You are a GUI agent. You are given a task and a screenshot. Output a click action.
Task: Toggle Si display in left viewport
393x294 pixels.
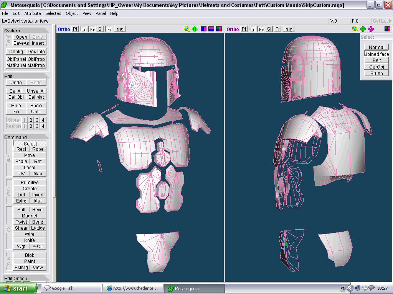100,29
